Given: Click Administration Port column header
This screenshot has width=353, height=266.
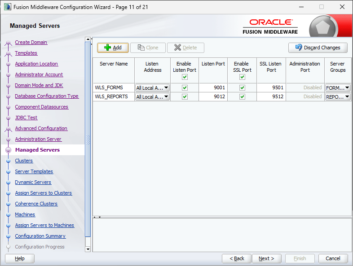Looking at the screenshot, I should (x=305, y=70).
